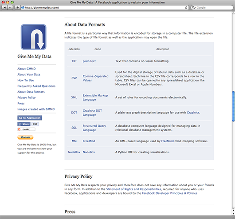Click the browser Back arrow button
235x219 pixels.
pyautogui.click(x=4, y=8)
